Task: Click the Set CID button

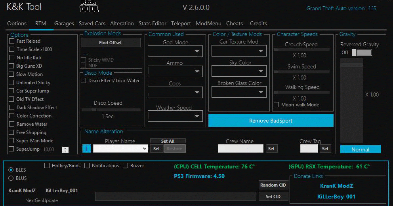Action: coord(273,197)
